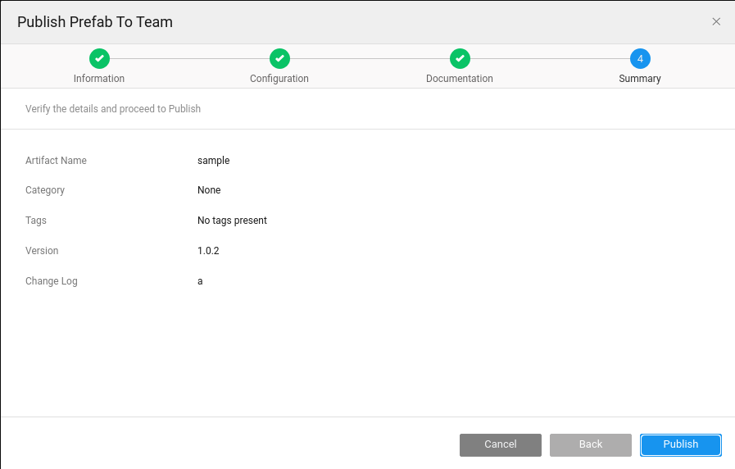Click the version value 1.0.2

(x=208, y=251)
